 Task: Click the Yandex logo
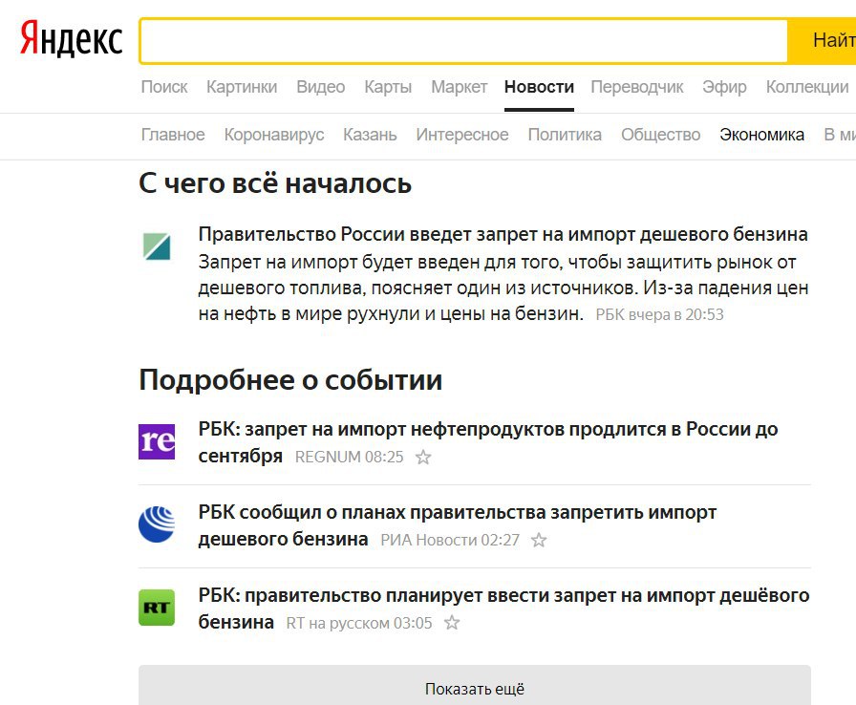tap(72, 41)
